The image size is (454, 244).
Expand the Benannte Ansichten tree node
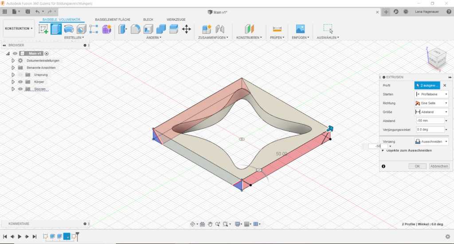(13, 67)
